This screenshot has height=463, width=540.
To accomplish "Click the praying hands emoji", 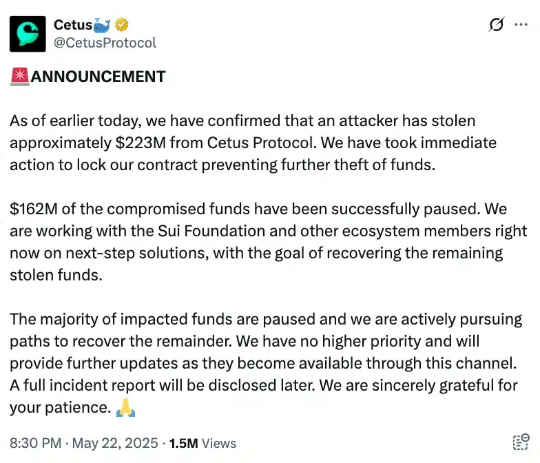I will (125, 409).
